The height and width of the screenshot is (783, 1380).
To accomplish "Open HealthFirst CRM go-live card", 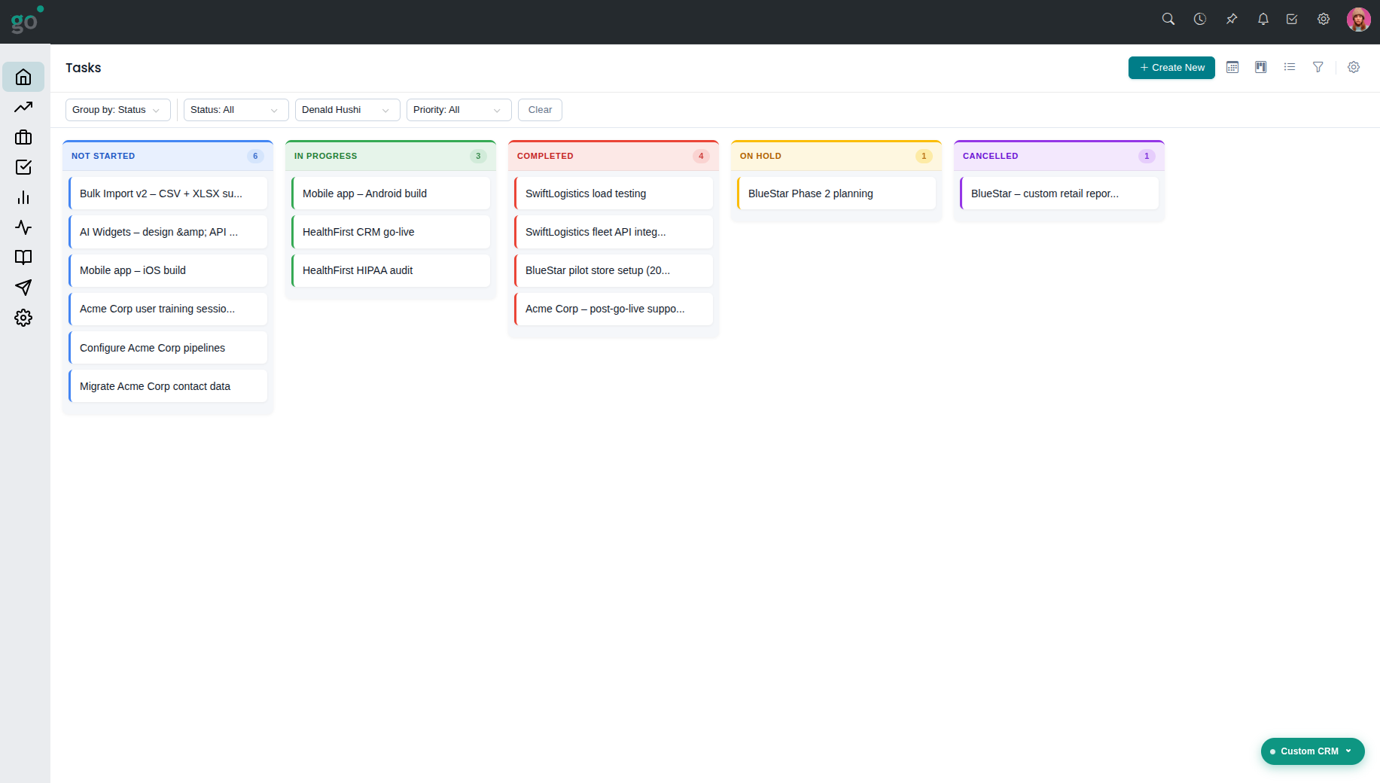I will click(391, 232).
